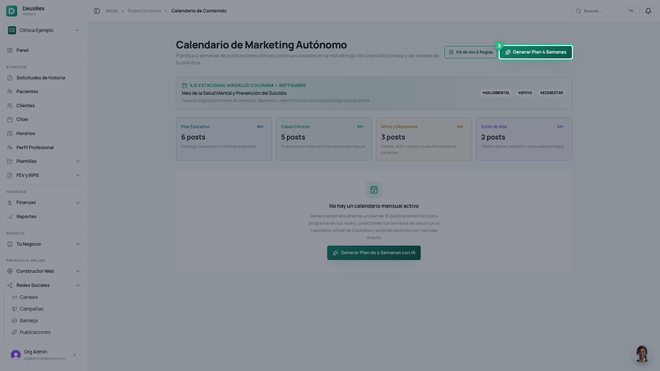The width and height of the screenshot is (660, 371).
Task: Click the #BIENESTAR hashtag tag
Action: click(x=551, y=93)
